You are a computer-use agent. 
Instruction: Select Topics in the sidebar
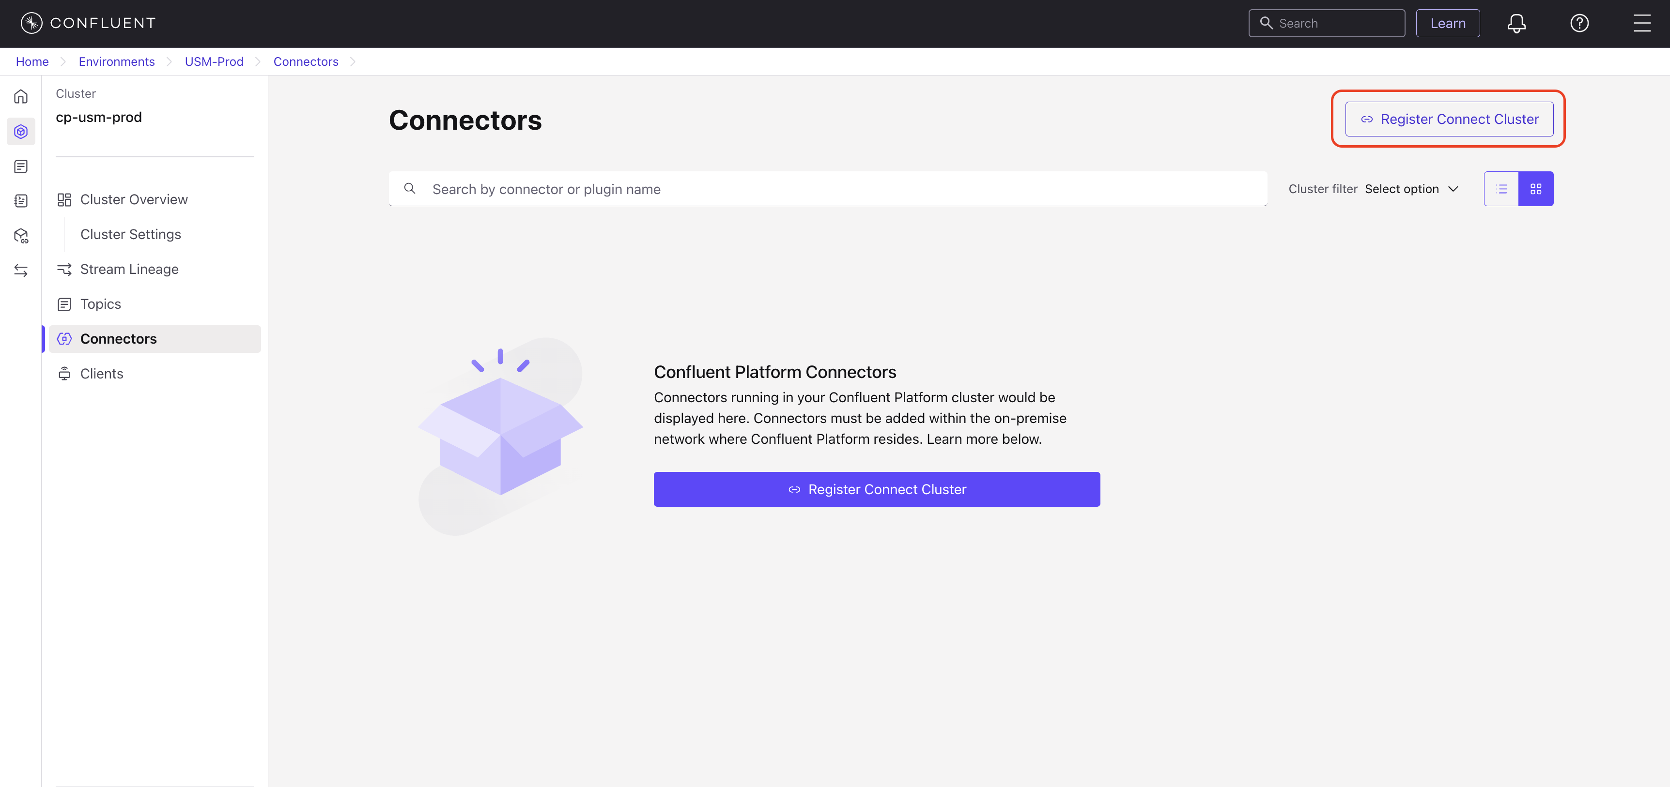[x=100, y=304]
